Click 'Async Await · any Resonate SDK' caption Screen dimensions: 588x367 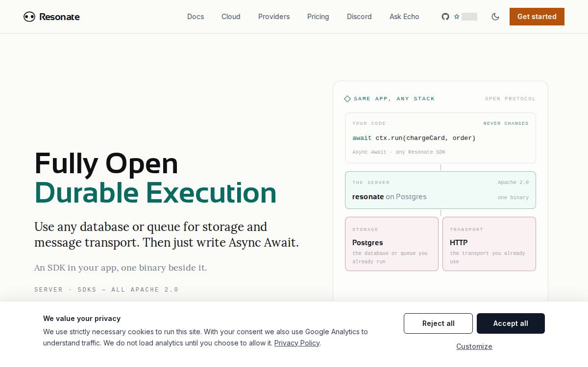[x=399, y=152]
